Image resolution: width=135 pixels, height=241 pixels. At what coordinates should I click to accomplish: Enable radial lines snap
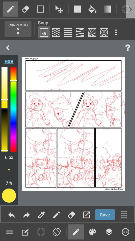tap(92, 32)
